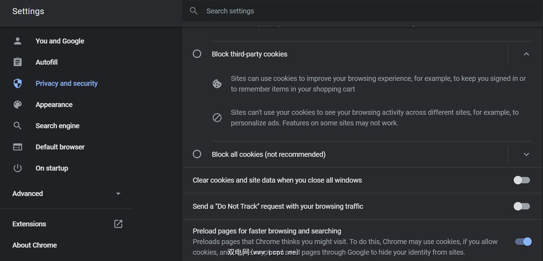Click the Extensions external link icon
543x261 pixels.
(118, 224)
